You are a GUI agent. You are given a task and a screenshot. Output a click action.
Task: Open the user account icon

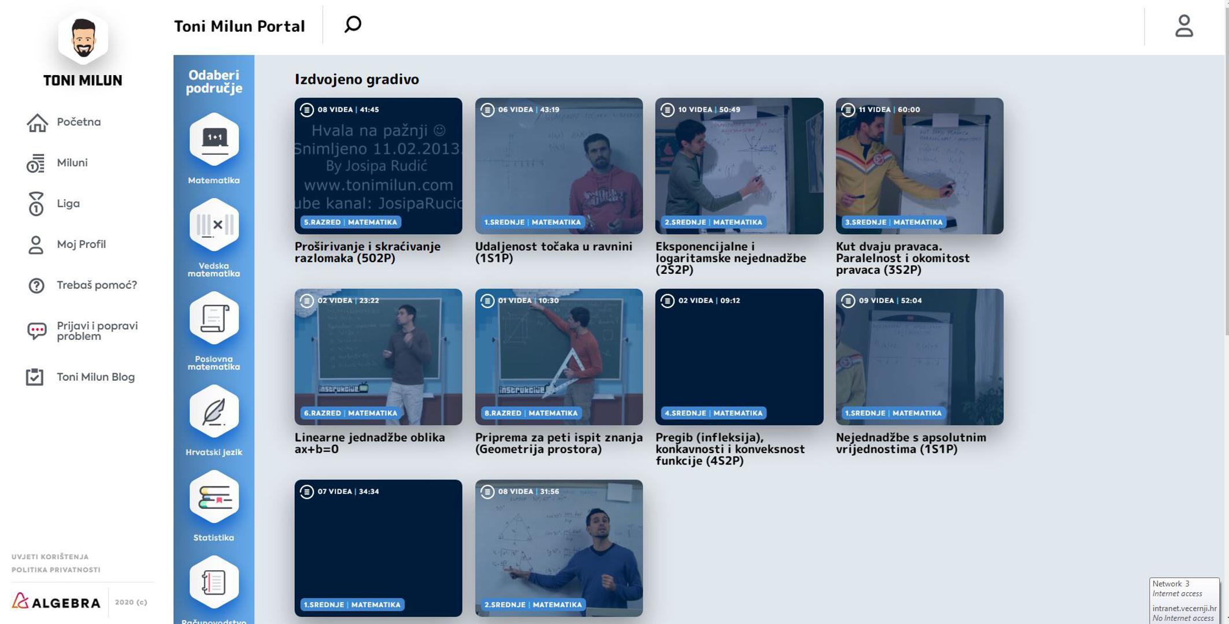tap(1183, 26)
